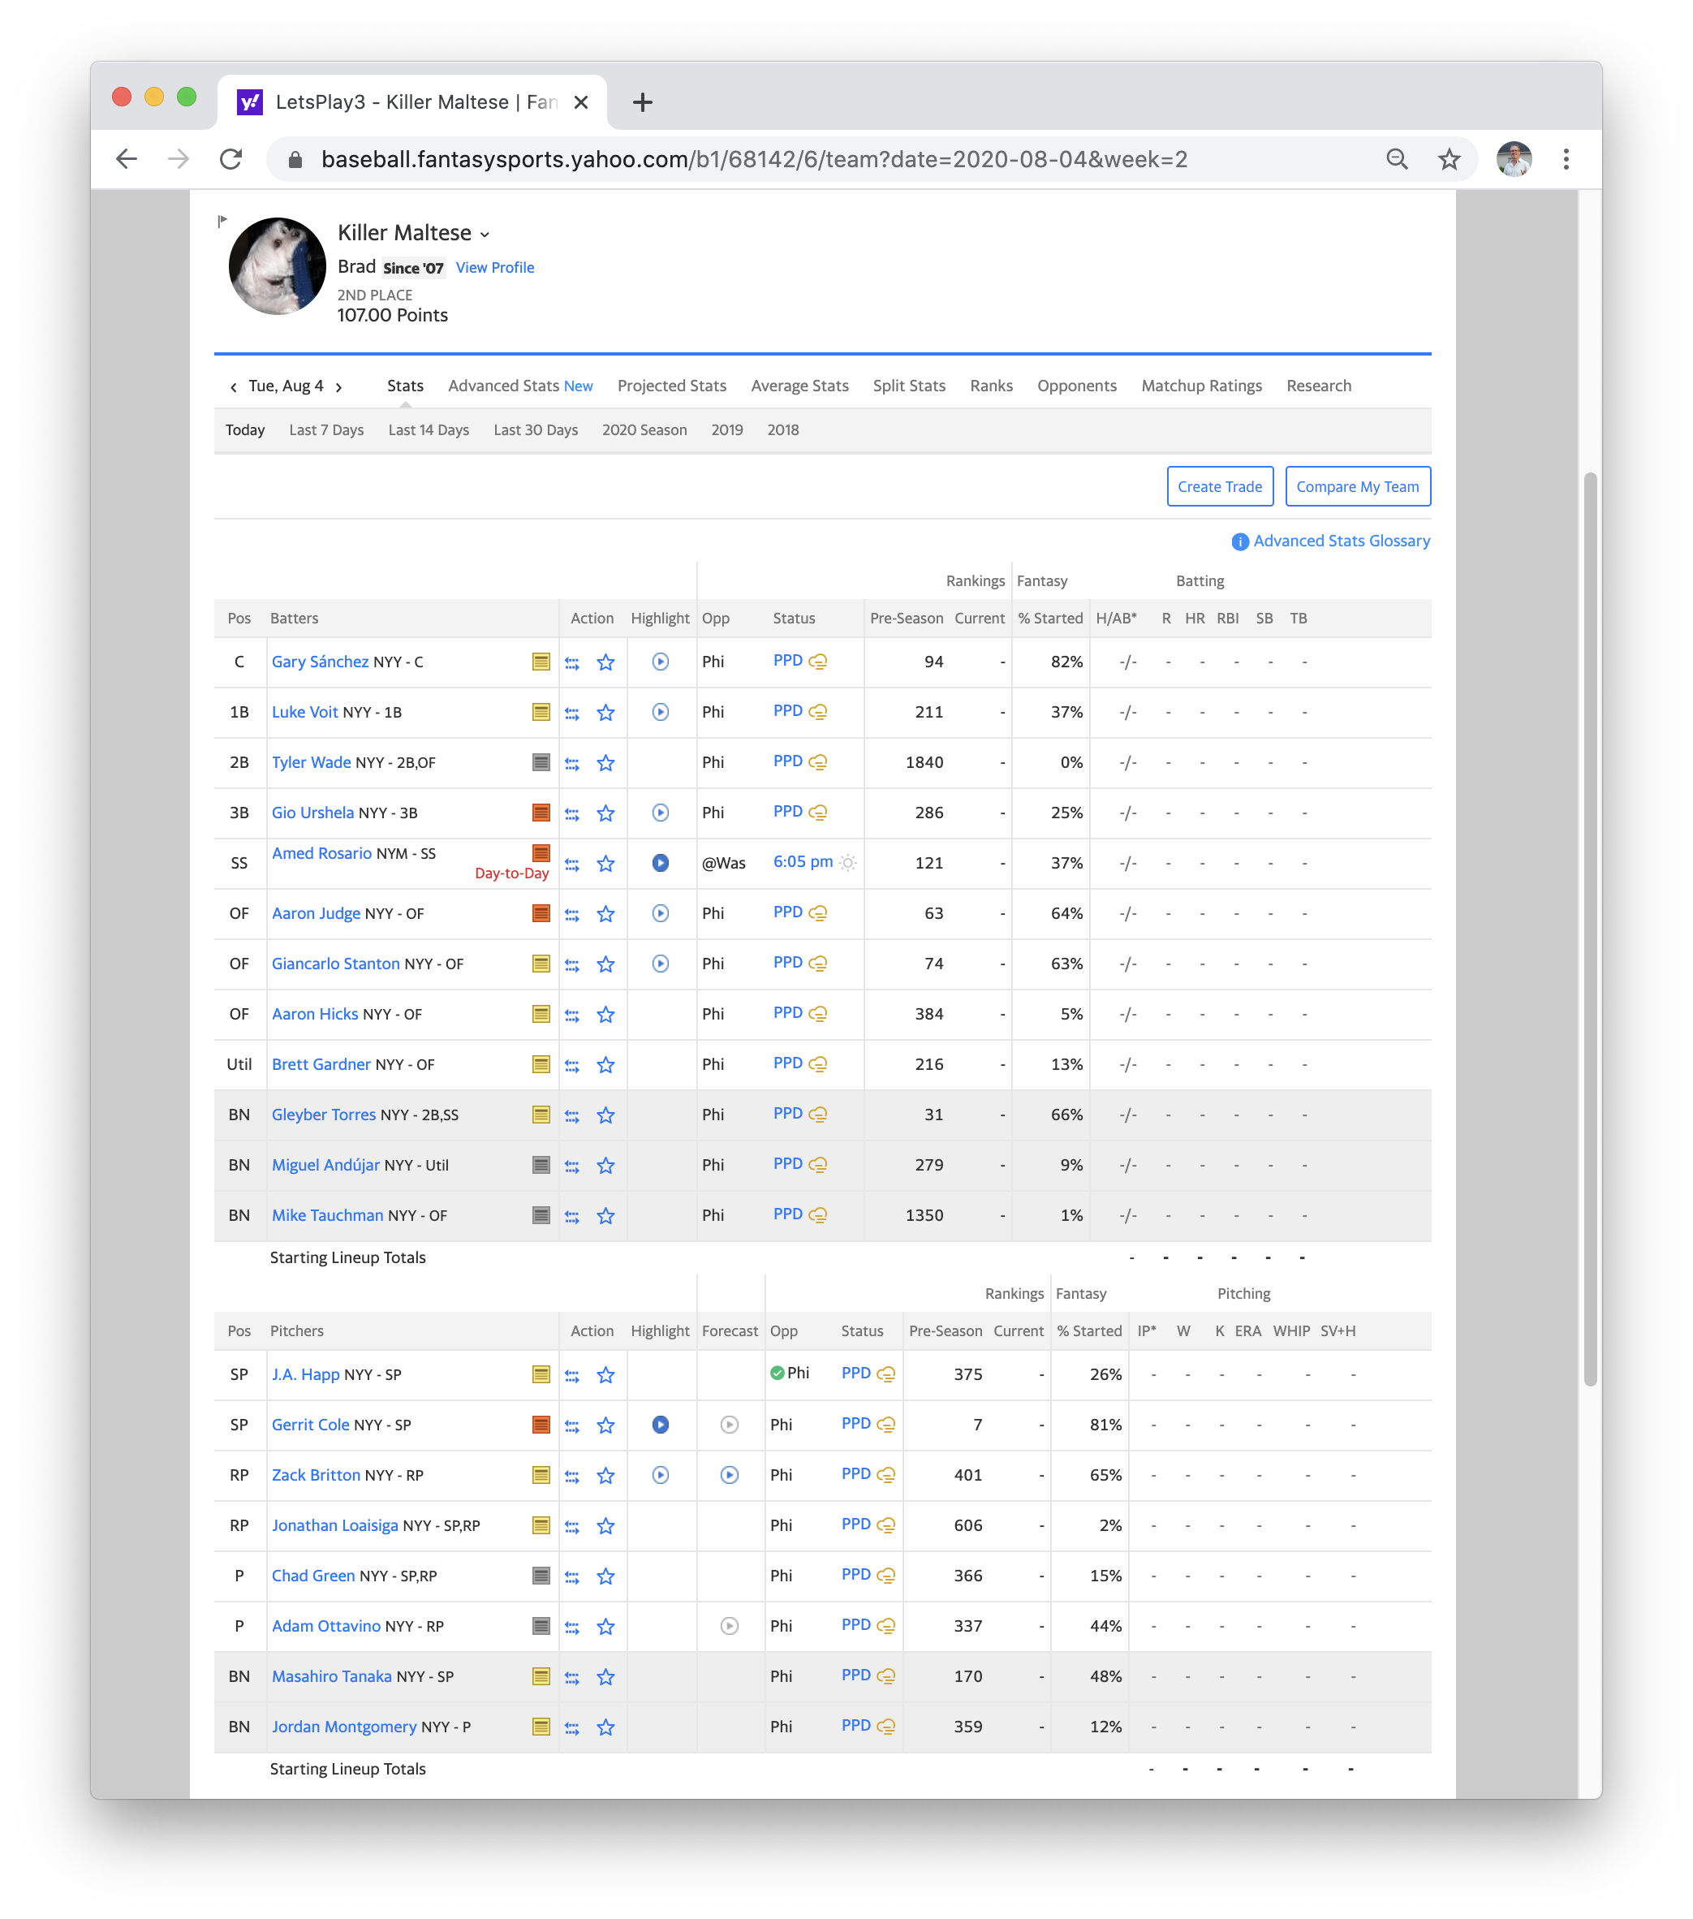The width and height of the screenshot is (1693, 1919).
Task: Click trade swap icon for Luke Voit
Action: point(572,713)
